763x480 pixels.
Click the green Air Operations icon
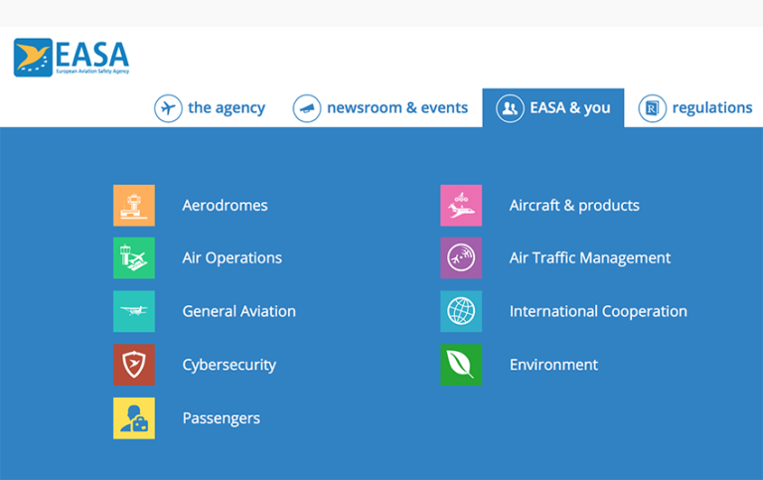[x=134, y=258]
